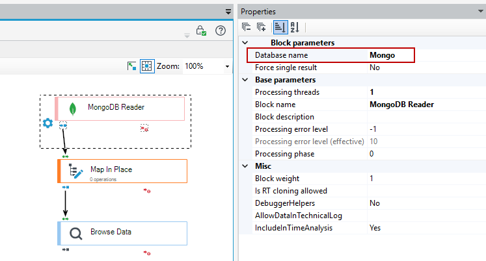Click the DebuggerHelpers label
The height and width of the screenshot is (261, 486).
[x=285, y=203]
